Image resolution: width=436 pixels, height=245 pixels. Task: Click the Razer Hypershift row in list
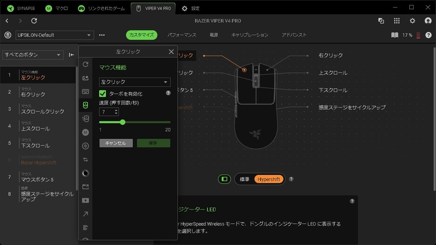point(38,160)
